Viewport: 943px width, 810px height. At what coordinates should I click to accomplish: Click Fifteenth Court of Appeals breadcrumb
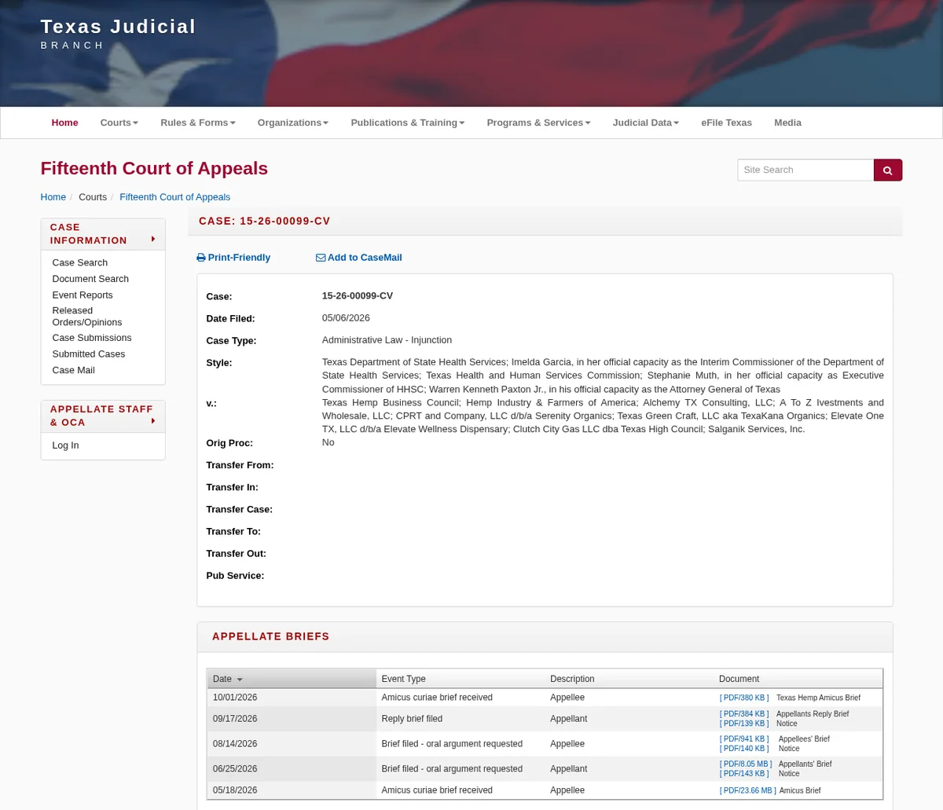175,197
